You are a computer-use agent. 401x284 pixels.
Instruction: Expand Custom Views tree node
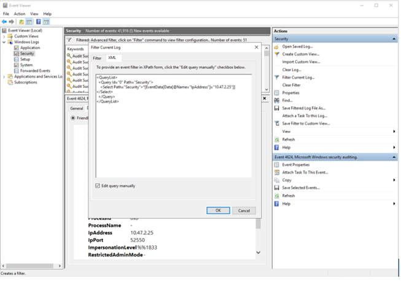(x=4, y=36)
